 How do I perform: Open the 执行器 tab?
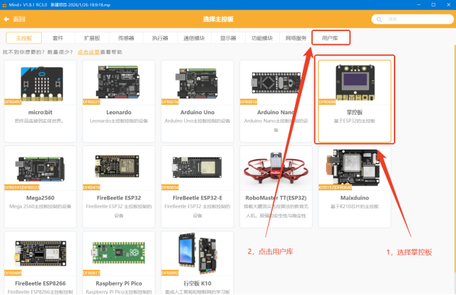coord(160,38)
